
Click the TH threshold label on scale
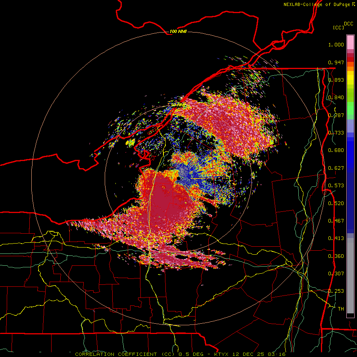pyautogui.click(x=341, y=309)
